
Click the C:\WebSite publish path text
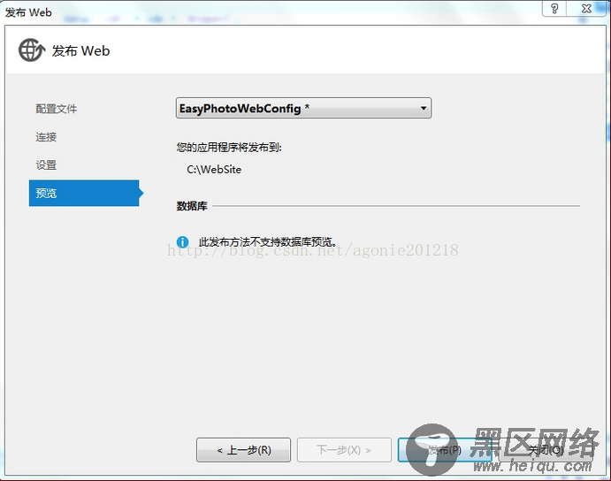point(214,170)
